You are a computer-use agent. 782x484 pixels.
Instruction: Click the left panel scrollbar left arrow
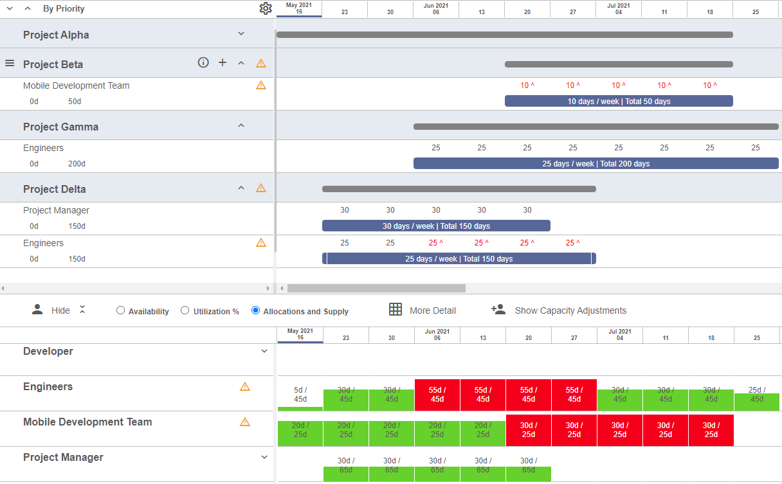click(x=3, y=289)
